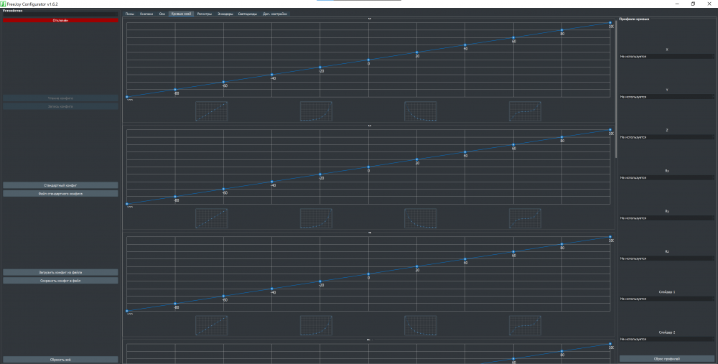Select the 100 point on top curve graph
The image size is (718, 364).
(610, 23)
